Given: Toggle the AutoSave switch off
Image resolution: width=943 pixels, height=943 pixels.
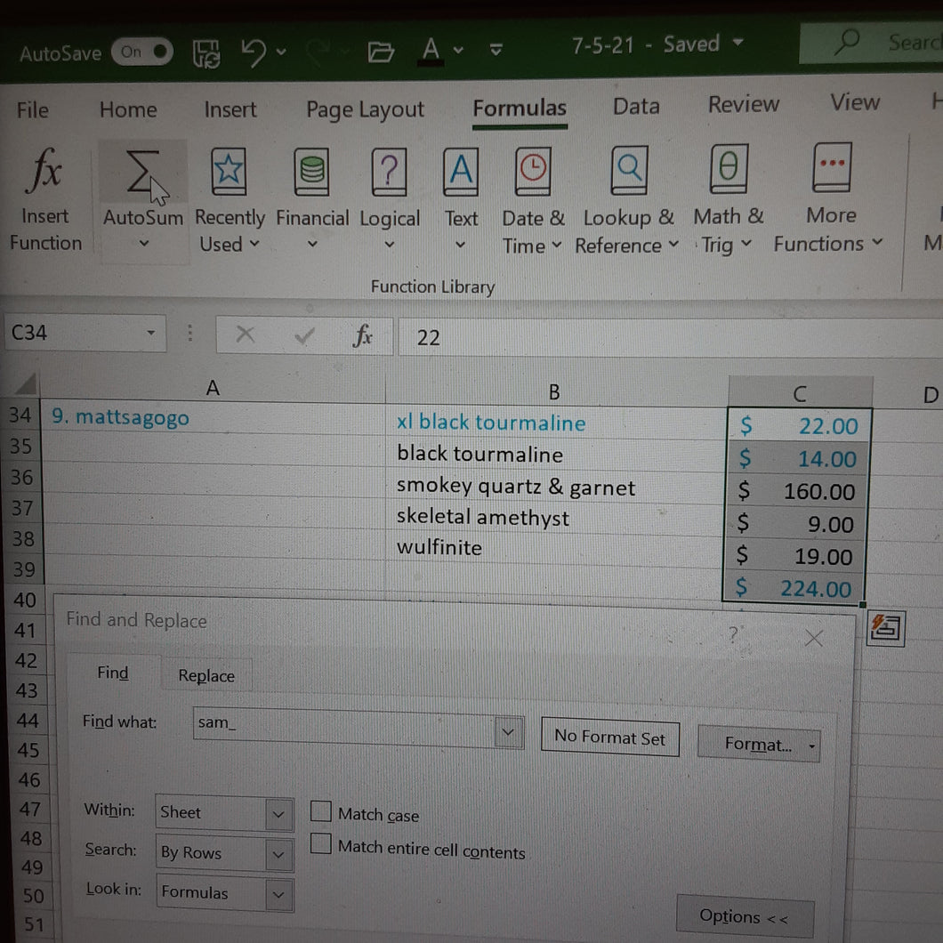Looking at the screenshot, I should 142,52.
